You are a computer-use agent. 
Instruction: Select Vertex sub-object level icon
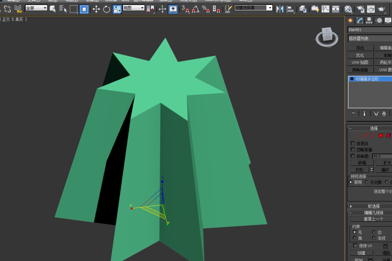358,136
